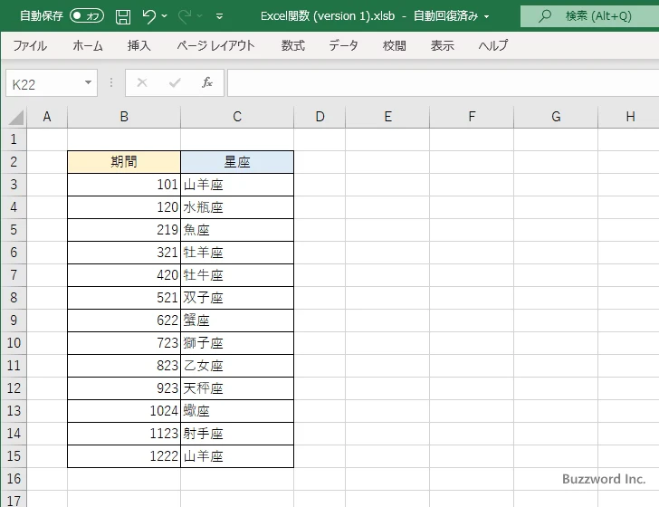Viewport: 659px width, 507px height.
Task: Select the 牡羊座 cell
Action: point(237,253)
